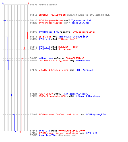Click the 56:45 timestamp

click(34, 49)
